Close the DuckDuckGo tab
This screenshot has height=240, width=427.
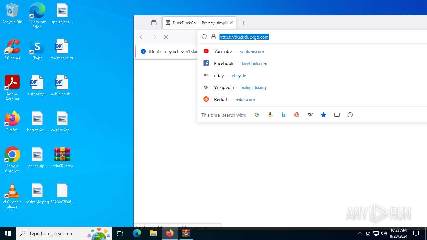coord(231,23)
